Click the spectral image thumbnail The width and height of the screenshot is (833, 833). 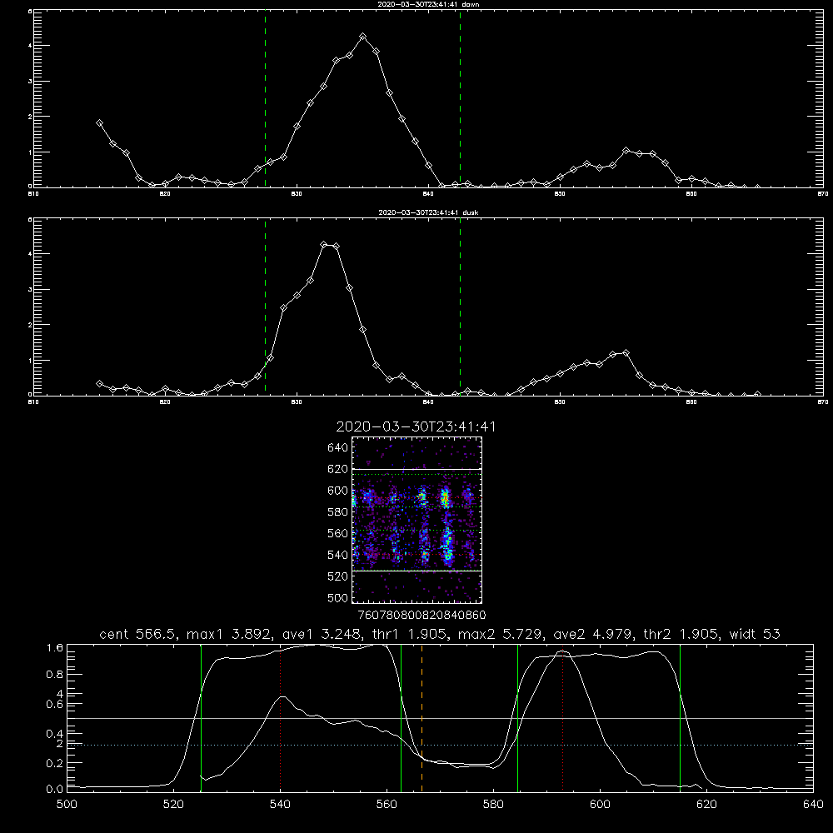click(416, 520)
